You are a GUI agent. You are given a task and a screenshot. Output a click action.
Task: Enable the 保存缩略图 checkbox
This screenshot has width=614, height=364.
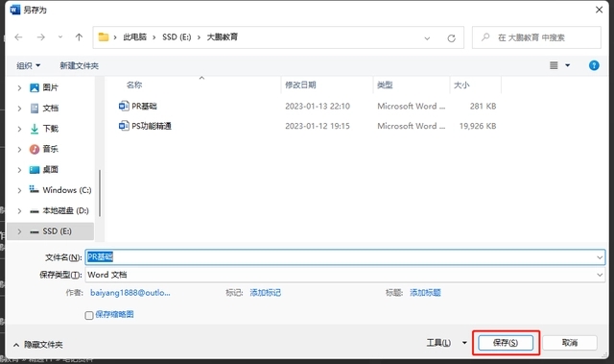(89, 315)
